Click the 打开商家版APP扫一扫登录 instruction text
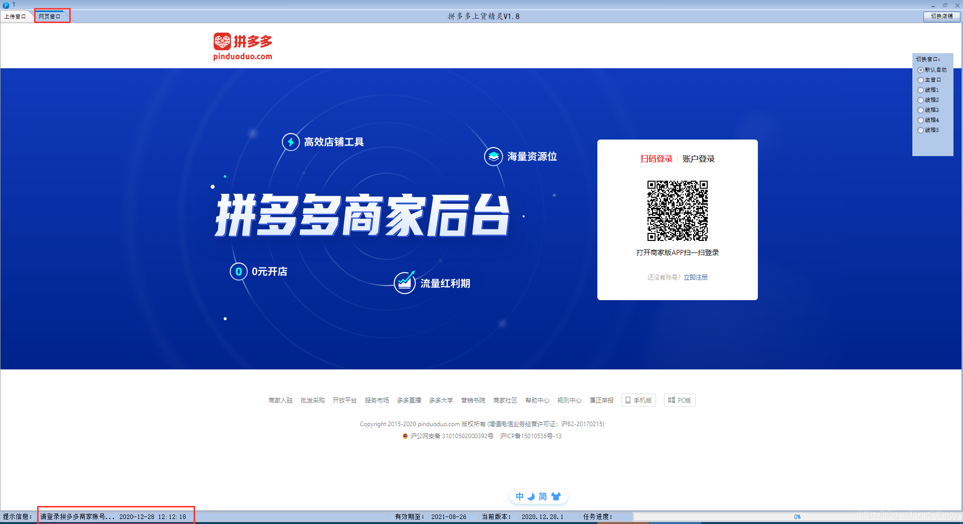The image size is (963, 524). point(678,252)
